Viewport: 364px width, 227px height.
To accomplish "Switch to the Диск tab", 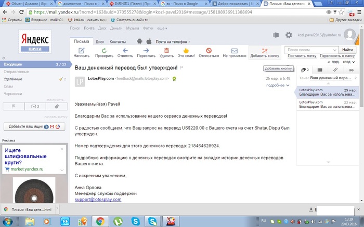I will pos(100,42).
